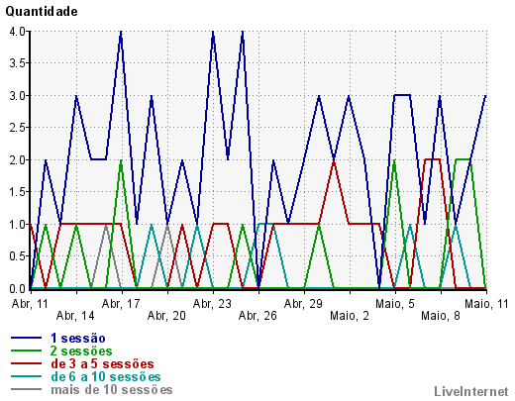Click the '1.0' y-axis value
The height and width of the screenshot is (401, 515).
pos(18,225)
